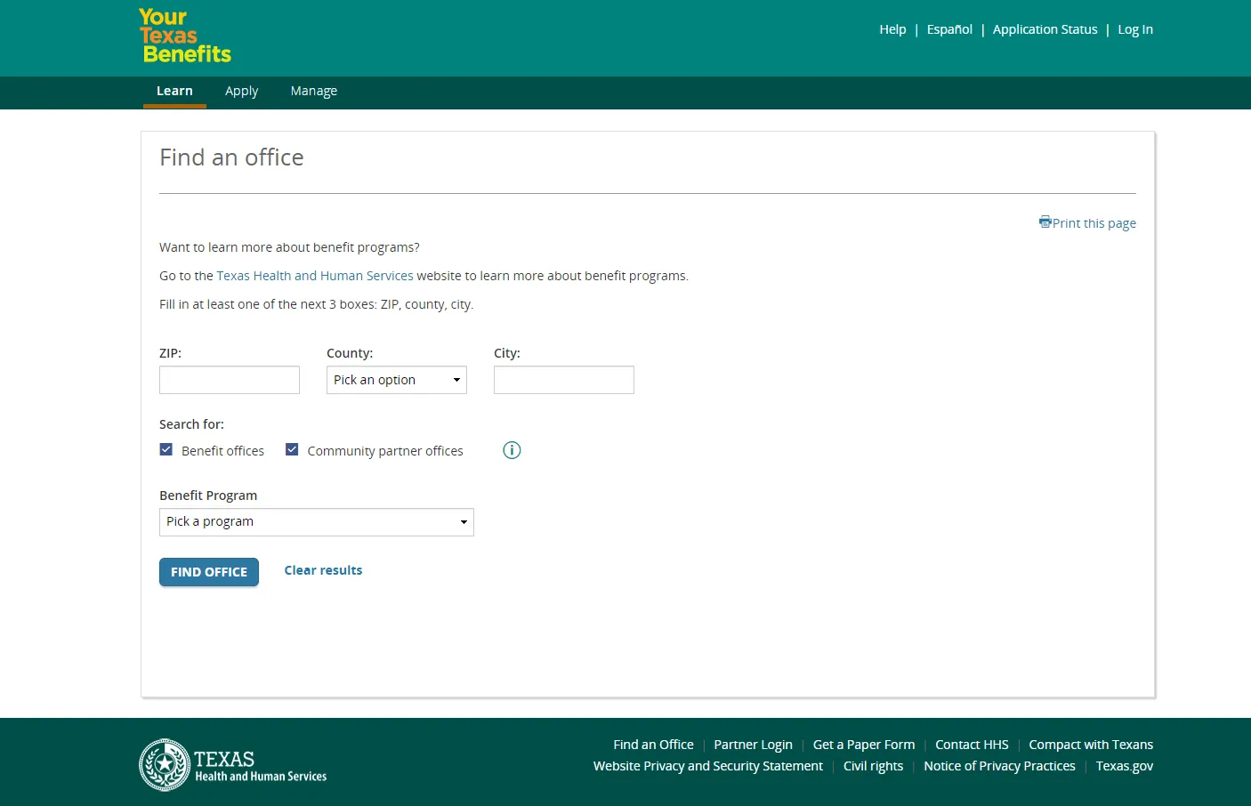The image size is (1251, 806).
Task: Click the printer icon beside Print this page
Action: (1045, 222)
